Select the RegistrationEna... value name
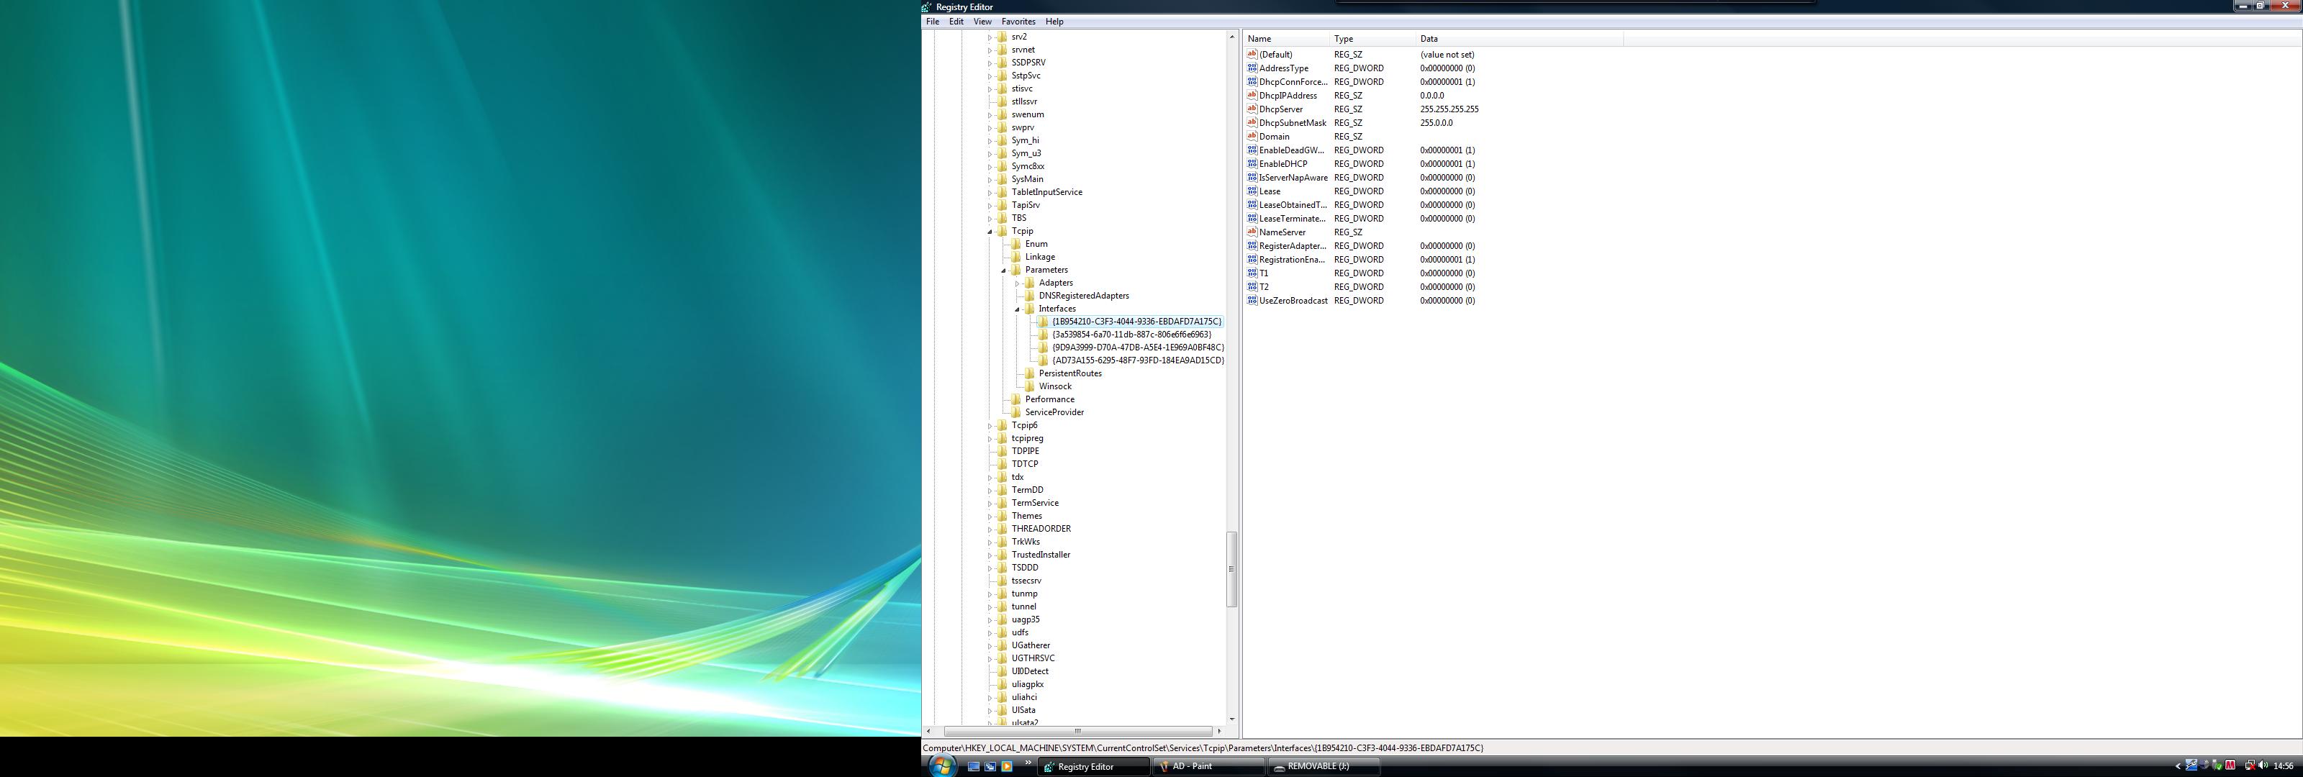Viewport: 2303px width, 777px height. coord(1292,259)
